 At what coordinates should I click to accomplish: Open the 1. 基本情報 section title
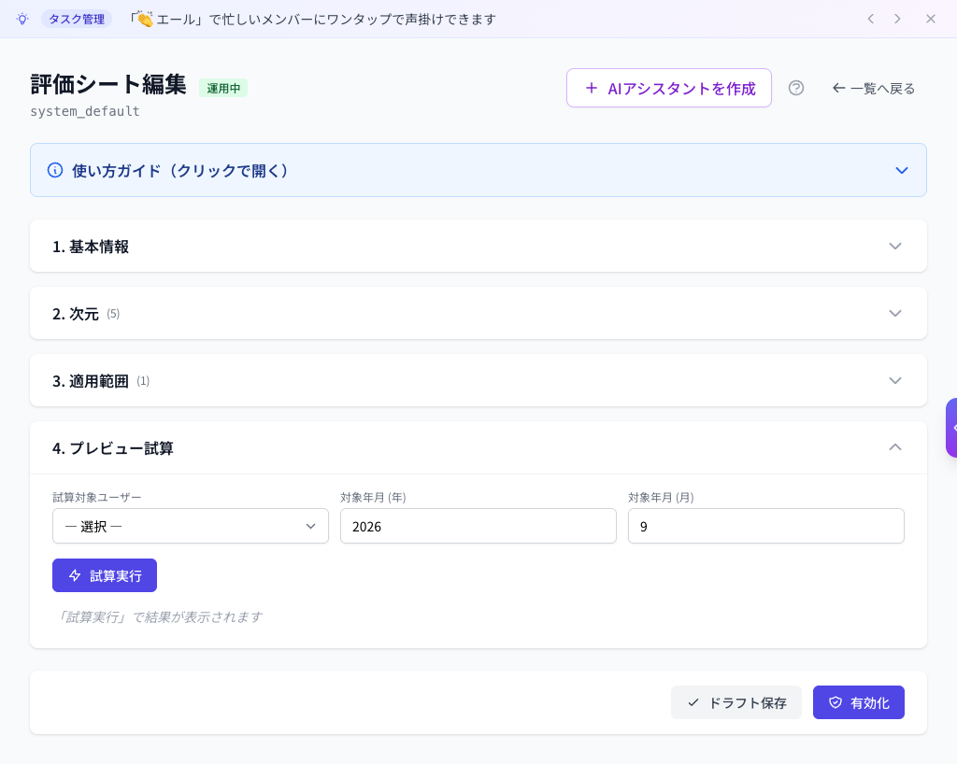click(91, 247)
